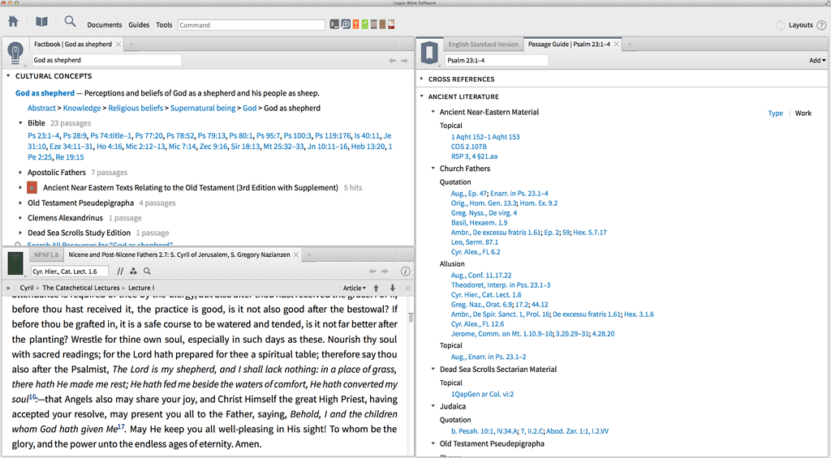The image size is (831, 458).
Task: Expand the Cross References section
Action: point(421,79)
